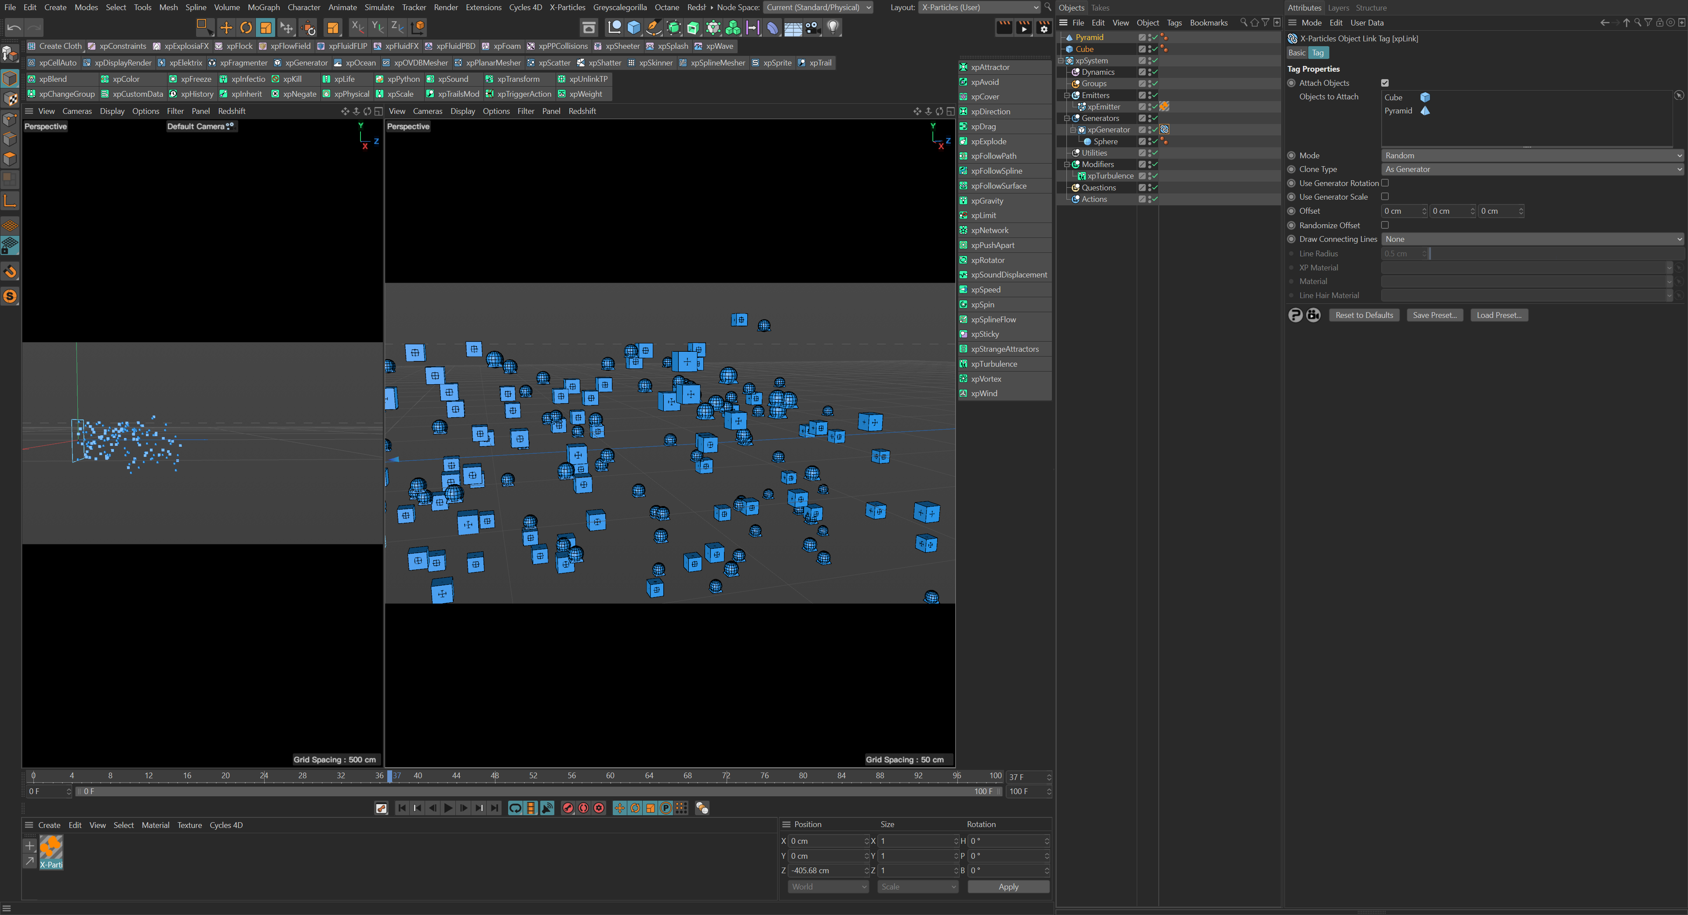Screen dimensions: 1688x915
Task: Play the animation forward
Action: click(x=448, y=808)
